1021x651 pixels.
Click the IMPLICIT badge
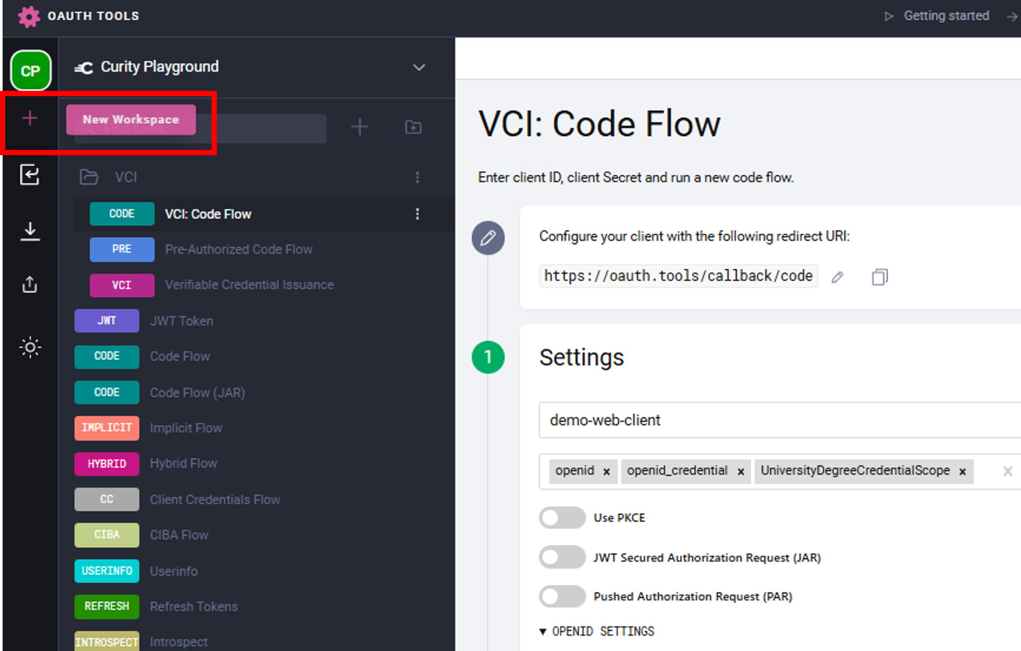(107, 428)
